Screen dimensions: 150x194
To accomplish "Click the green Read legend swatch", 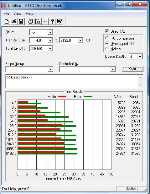I will coord(88,96).
